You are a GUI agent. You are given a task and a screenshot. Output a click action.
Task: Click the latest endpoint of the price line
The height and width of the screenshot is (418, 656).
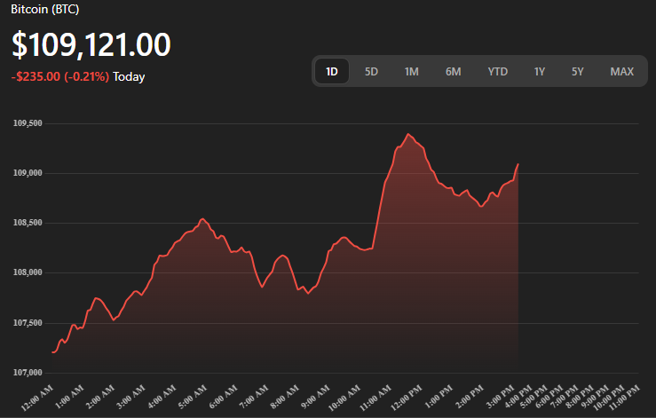(518, 164)
